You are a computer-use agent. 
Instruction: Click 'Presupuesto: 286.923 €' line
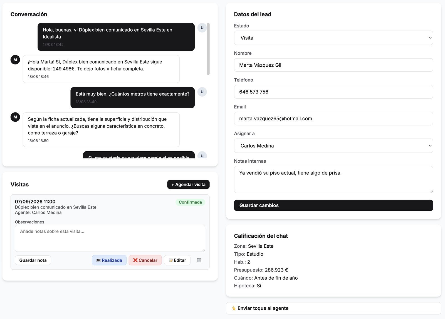(261, 270)
